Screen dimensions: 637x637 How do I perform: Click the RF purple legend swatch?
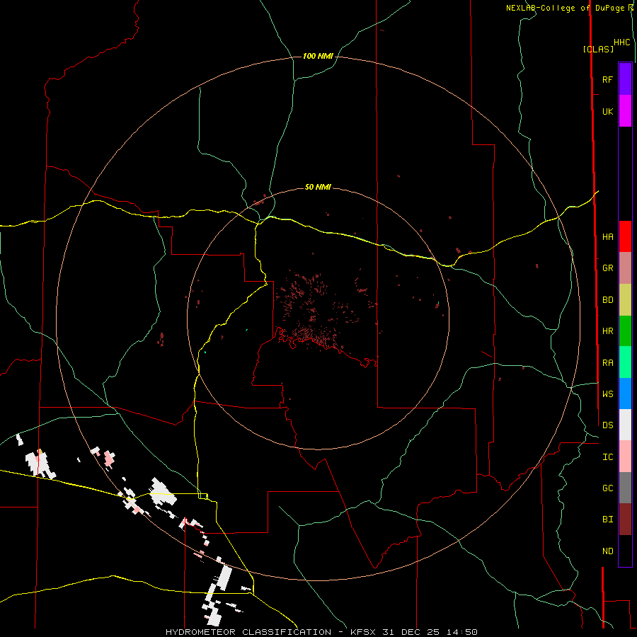pyautogui.click(x=625, y=79)
